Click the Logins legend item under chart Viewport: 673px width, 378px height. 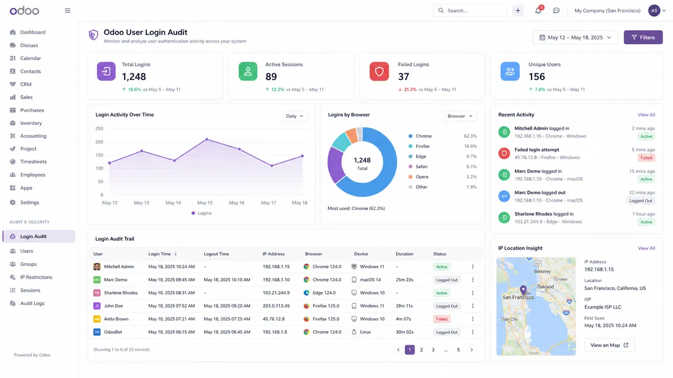tap(201, 213)
